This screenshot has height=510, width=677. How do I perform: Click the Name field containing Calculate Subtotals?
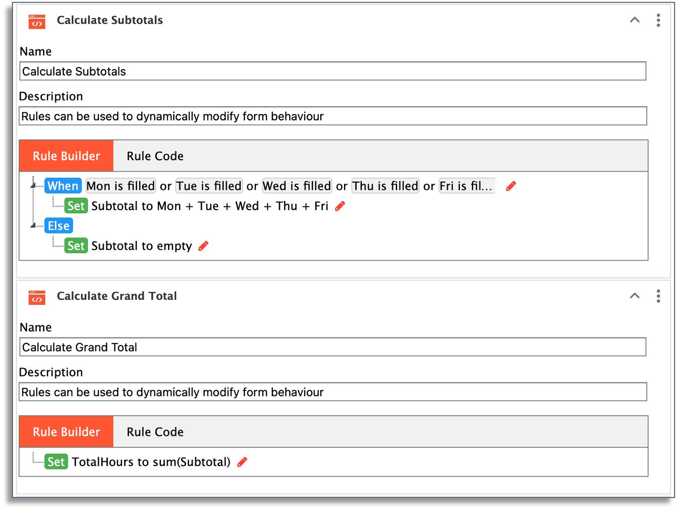(x=333, y=71)
